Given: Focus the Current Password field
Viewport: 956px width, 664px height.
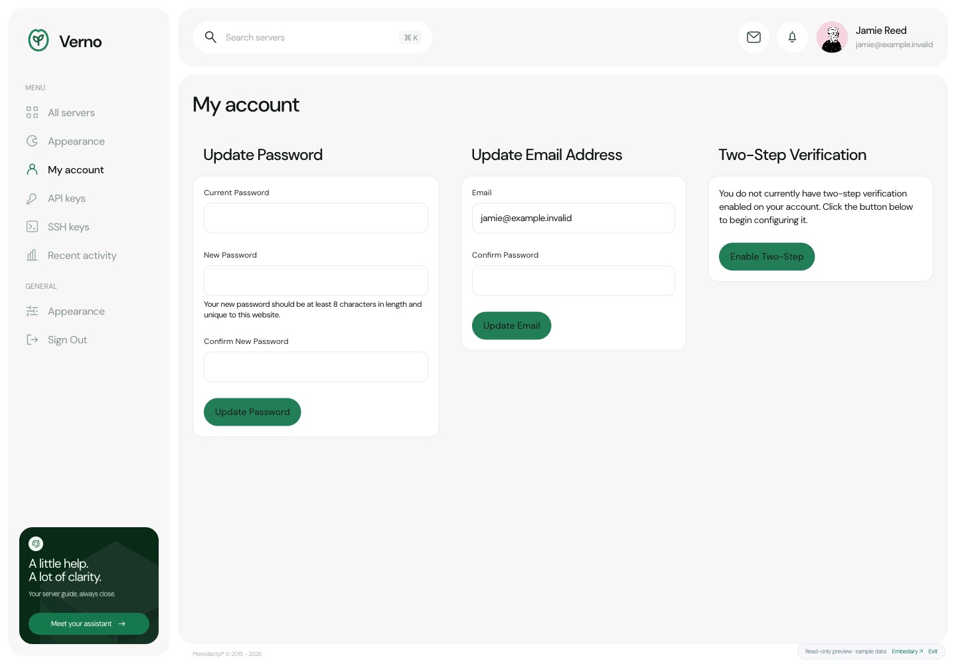Looking at the screenshot, I should [x=316, y=218].
